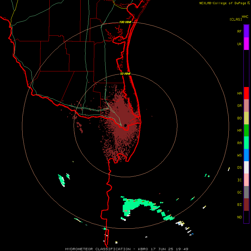Screen dimensions: 251x251
Task: Click the ND legend label
Action: click(x=239, y=217)
